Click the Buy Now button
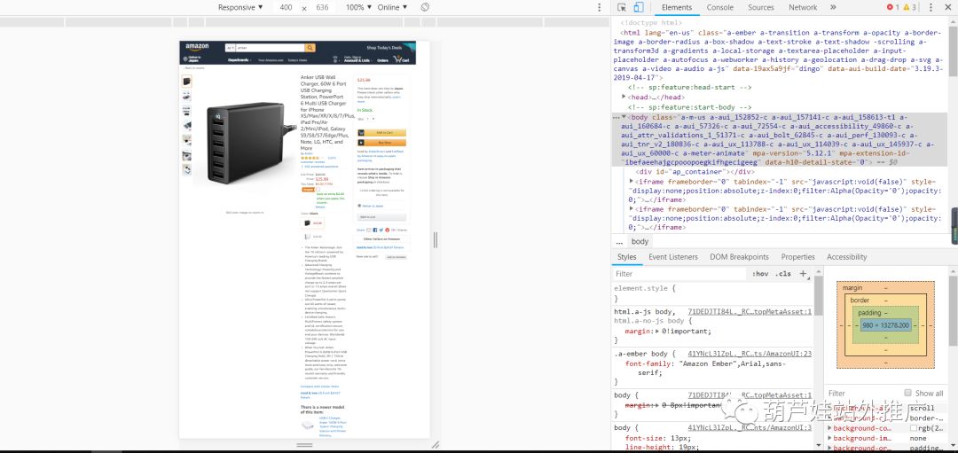Image resolution: width=958 pixels, height=453 pixels. click(381, 142)
